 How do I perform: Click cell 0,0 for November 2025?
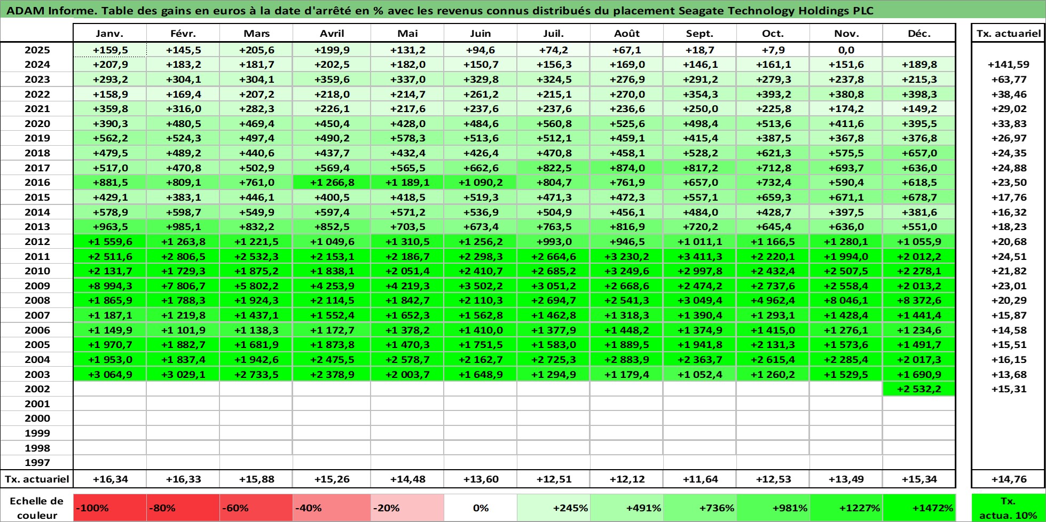(846, 50)
